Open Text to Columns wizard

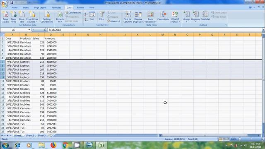point(128,17)
